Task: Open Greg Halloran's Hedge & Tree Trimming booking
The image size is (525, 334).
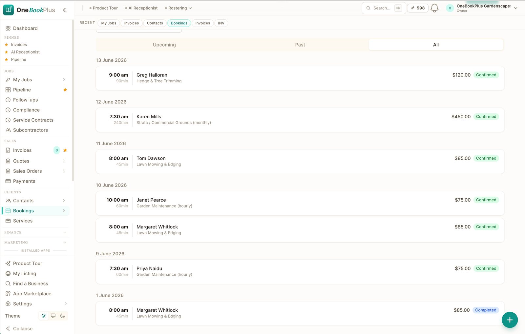Action: click(x=300, y=78)
